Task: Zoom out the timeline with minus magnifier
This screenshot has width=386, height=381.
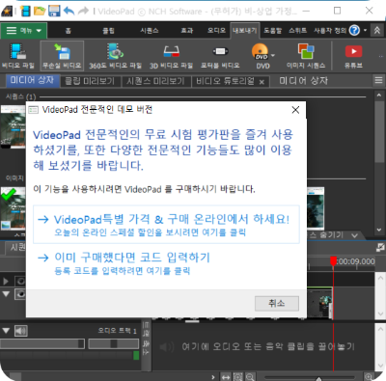Action: coord(250,377)
